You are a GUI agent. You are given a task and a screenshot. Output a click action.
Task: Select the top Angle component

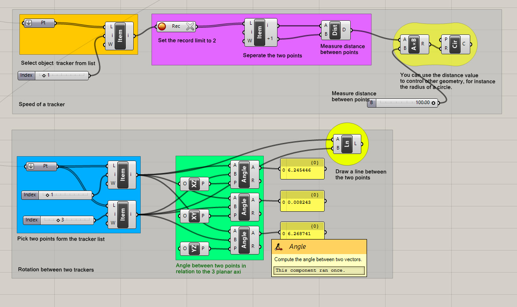244,173
